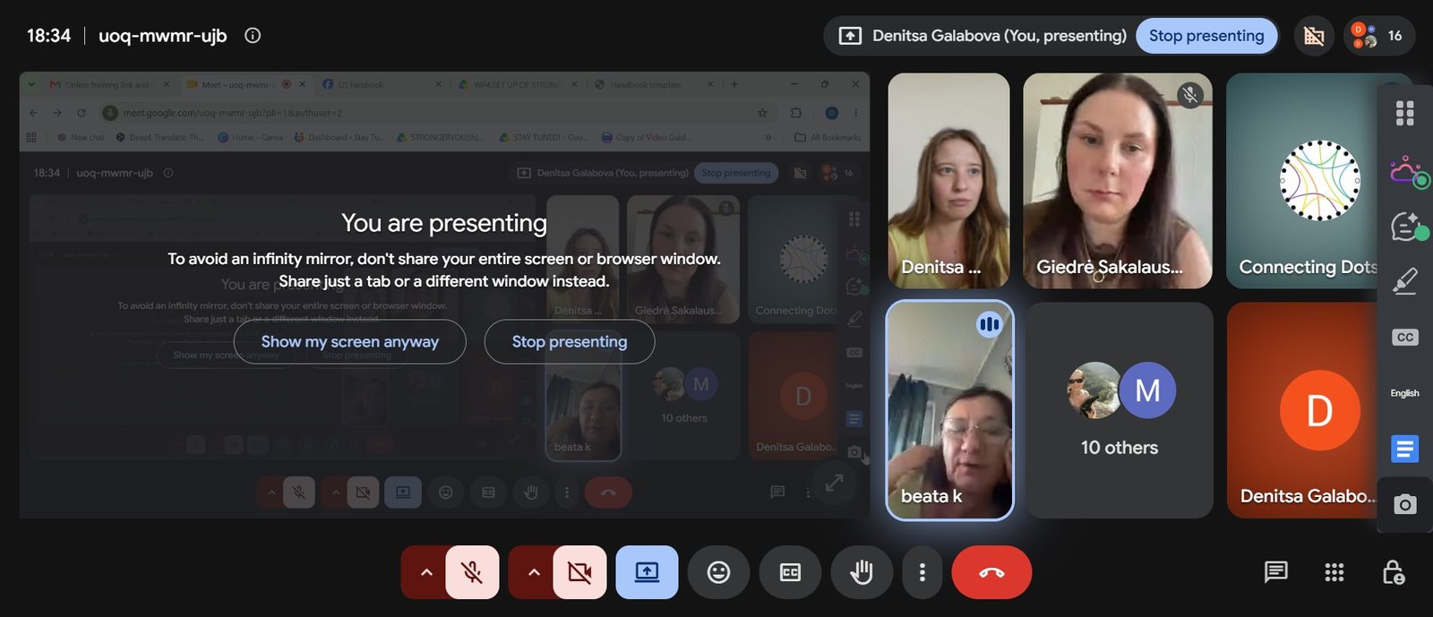
Task: Select beata k's video tile
Action: pos(949,410)
